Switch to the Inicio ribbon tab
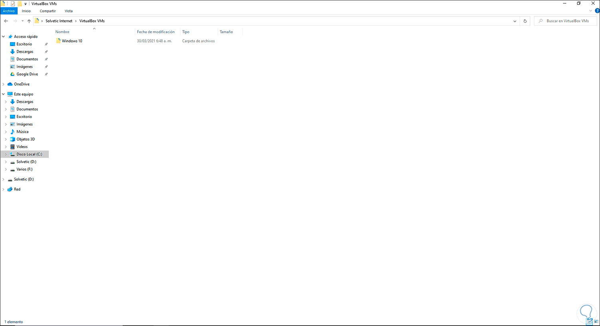Viewport: 600px width, 326px height. [x=26, y=11]
